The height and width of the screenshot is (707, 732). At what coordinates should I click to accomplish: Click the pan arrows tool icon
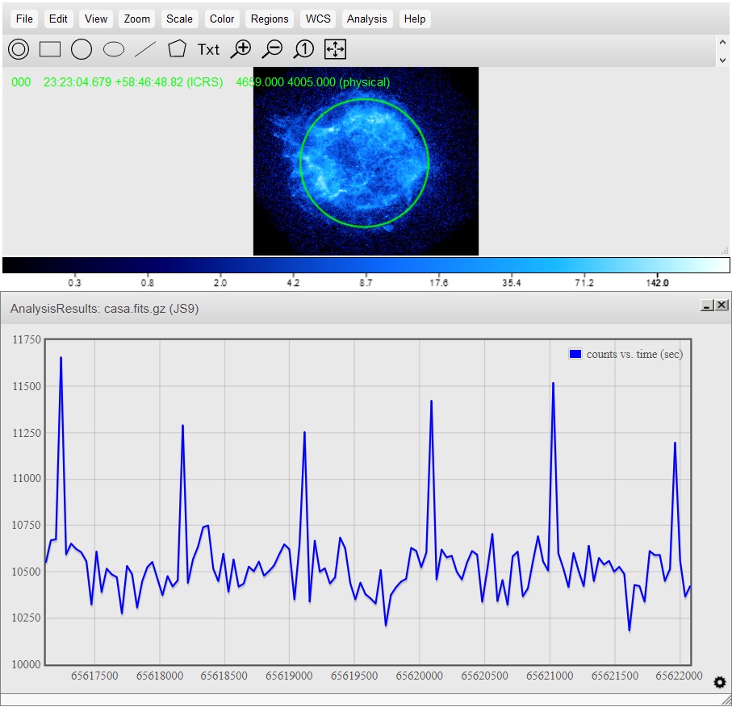click(335, 49)
